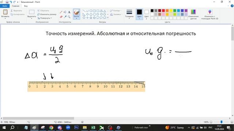Activate Color 2 (Цвет 2) selector

point(146,14)
